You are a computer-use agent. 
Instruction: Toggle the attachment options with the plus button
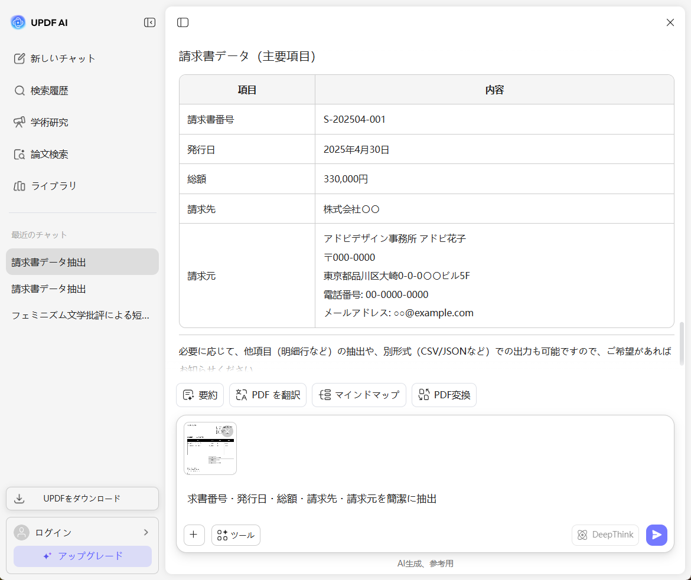click(194, 535)
